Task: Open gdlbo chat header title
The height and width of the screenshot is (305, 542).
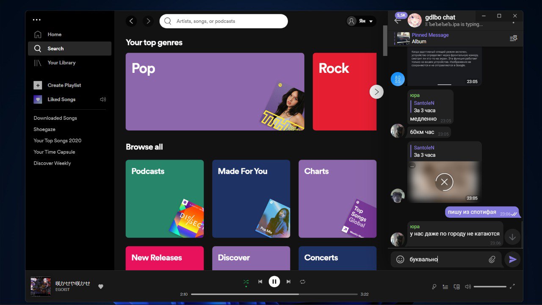Action: tap(440, 17)
